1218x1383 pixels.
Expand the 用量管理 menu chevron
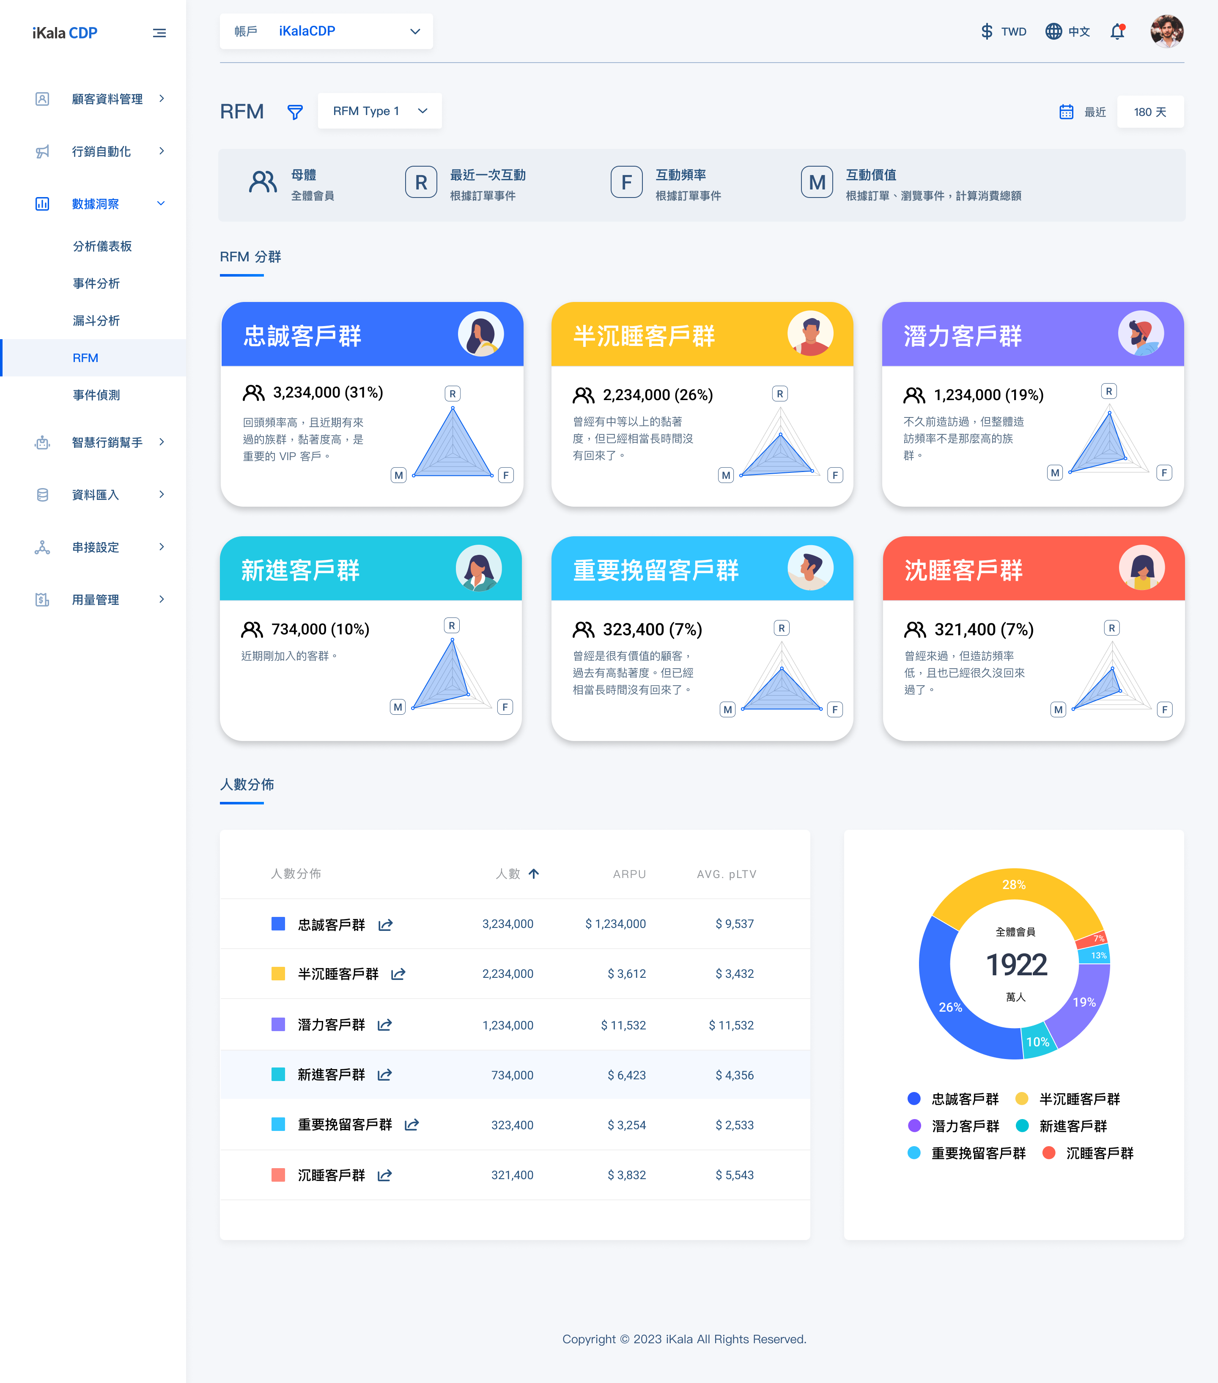tap(161, 599)
